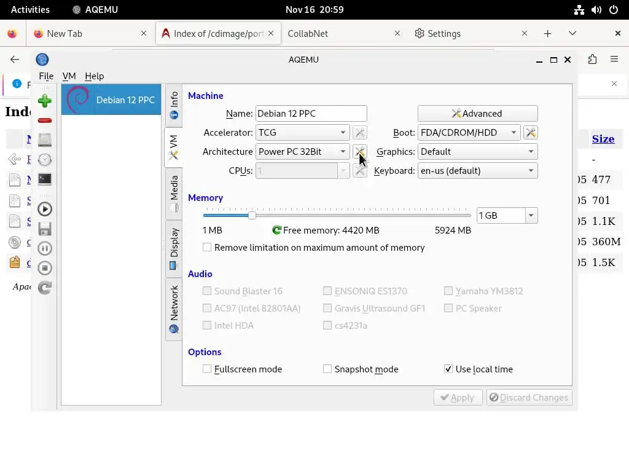Click the Firefox extensions puzzle icon

point(593,60)
